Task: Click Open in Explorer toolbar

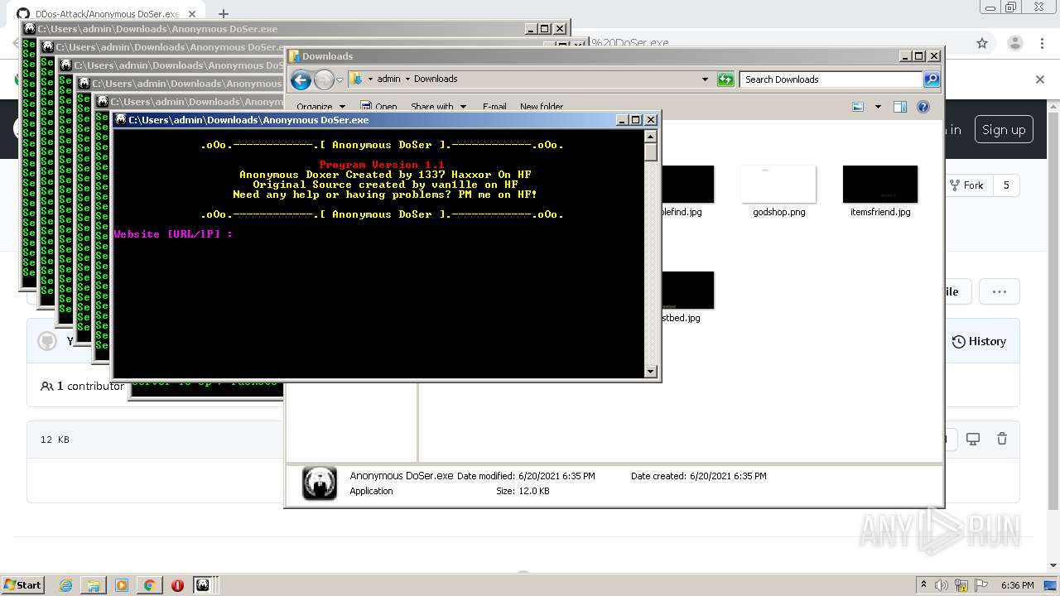Action: pos(379,107)
